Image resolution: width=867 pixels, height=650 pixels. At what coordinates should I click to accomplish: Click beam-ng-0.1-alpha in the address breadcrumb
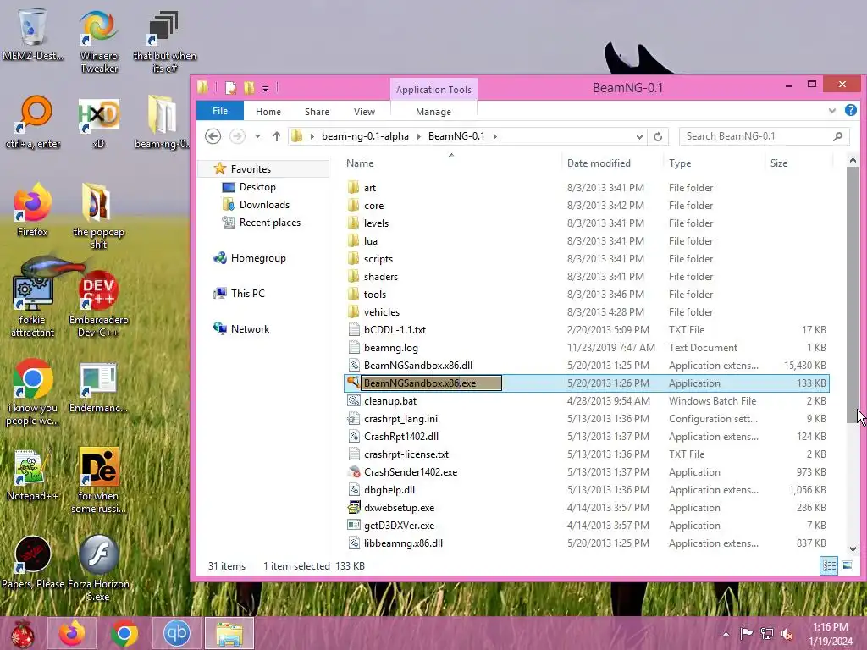click(365, 136)
